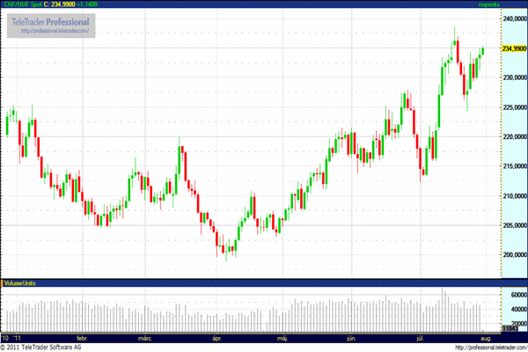
Task: Select the 'febr.' date axis marker
Action: pyautogui.click(x=84, y=337)
